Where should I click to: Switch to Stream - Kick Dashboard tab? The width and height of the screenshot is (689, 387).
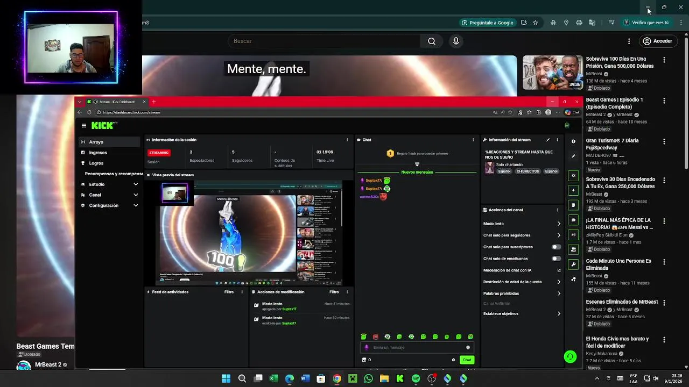pos(116,102)
